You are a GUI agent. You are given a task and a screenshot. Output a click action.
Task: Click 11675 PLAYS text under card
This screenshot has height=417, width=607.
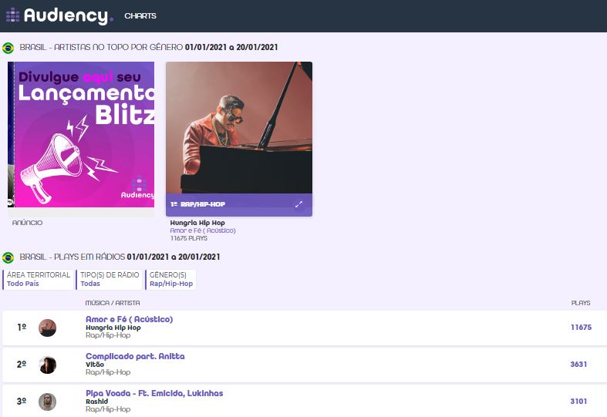point(188,238)
